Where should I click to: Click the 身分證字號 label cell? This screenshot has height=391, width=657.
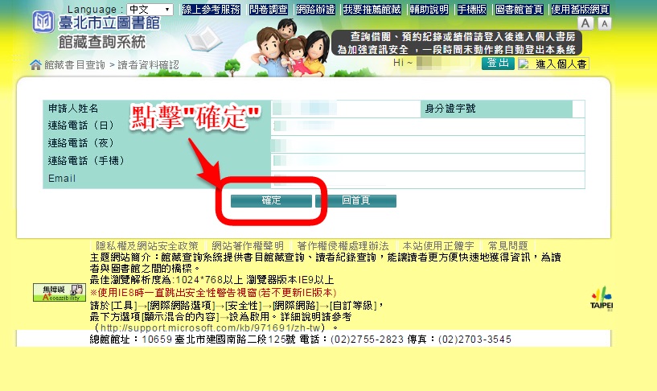[x=496, y=109]
